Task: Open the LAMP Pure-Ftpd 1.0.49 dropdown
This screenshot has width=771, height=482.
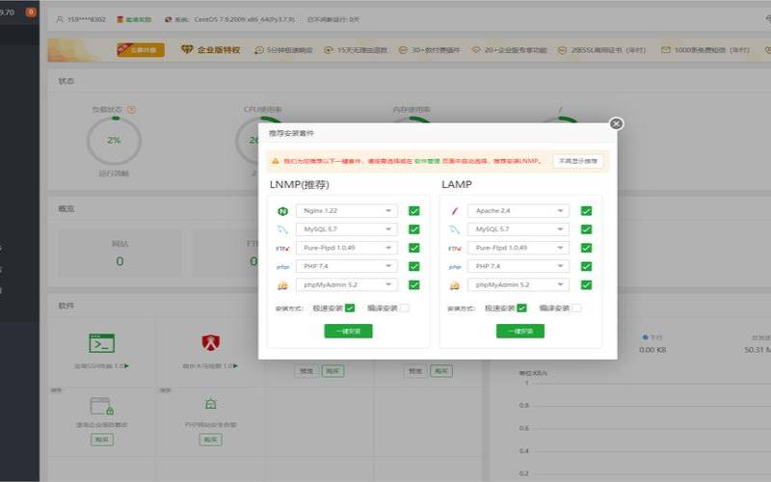Action: point(518,248)
